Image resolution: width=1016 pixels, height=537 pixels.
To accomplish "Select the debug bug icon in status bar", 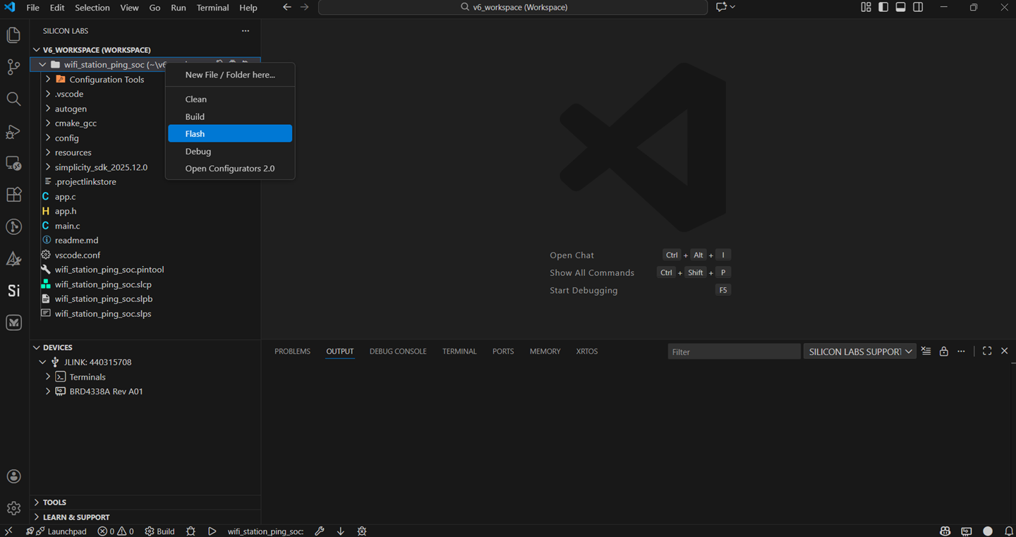I will 190,531.
